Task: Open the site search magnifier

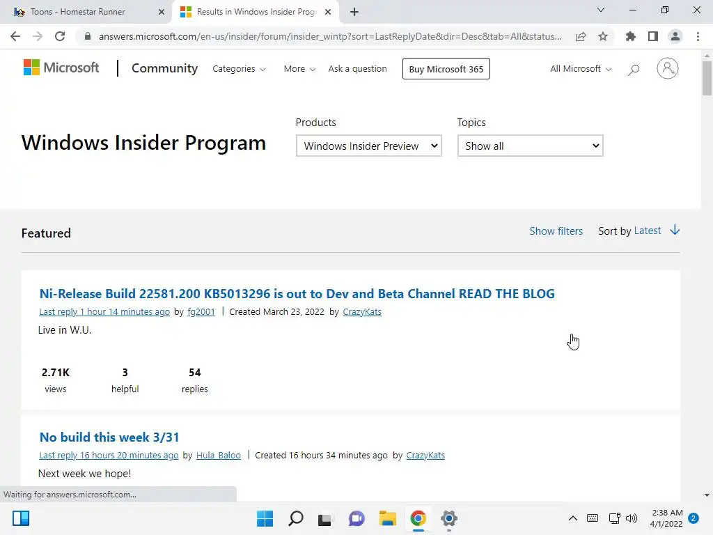Action: (634, 70)
